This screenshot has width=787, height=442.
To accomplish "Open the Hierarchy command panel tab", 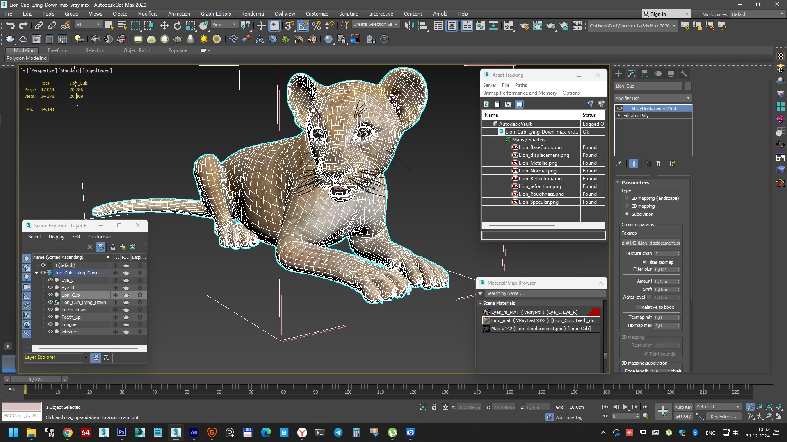I will (x=645, y=74).
